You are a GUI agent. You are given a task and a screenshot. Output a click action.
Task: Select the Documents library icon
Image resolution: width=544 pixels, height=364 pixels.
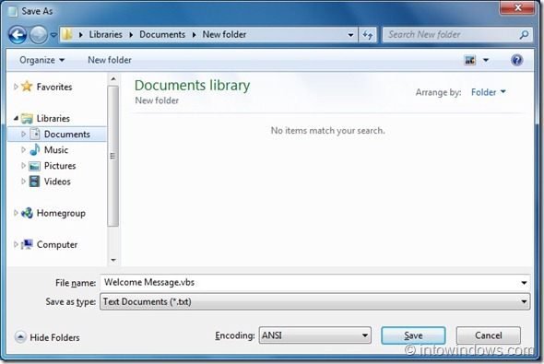(35, 134)
